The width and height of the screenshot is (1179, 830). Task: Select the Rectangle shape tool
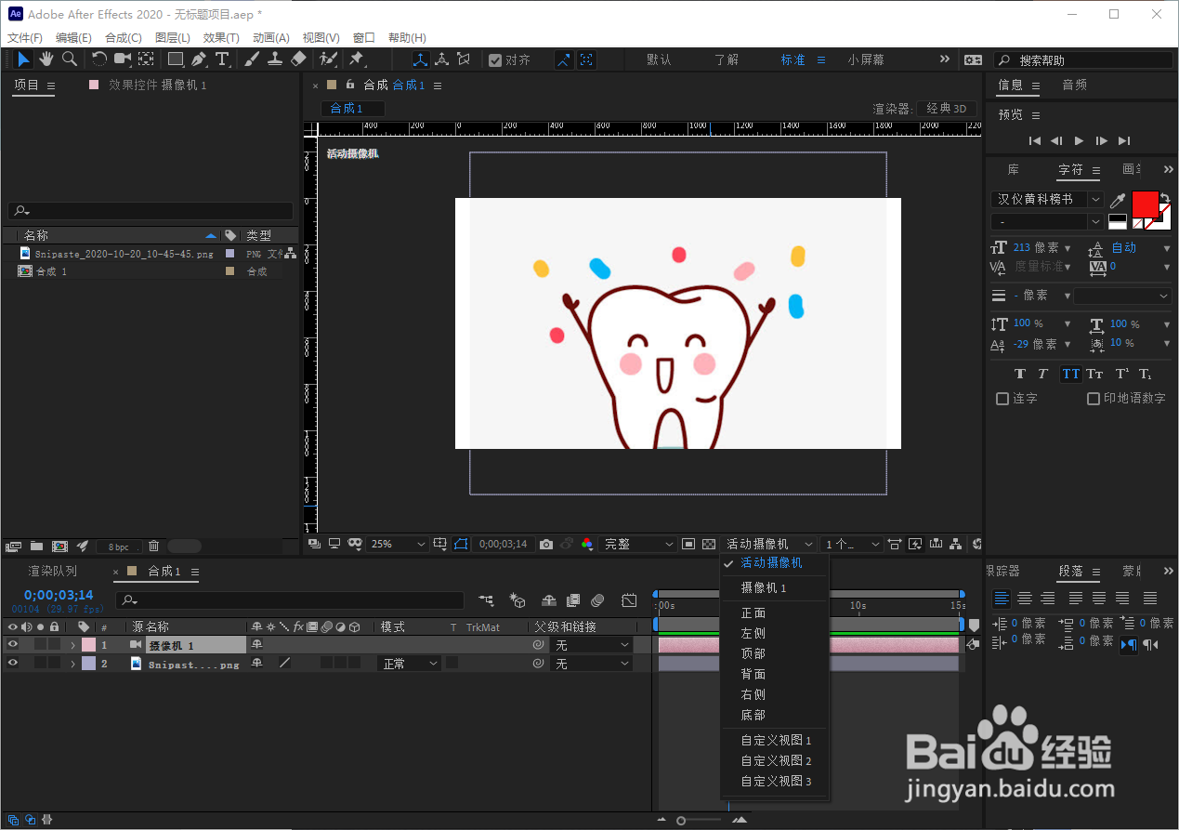coord(176,59)
